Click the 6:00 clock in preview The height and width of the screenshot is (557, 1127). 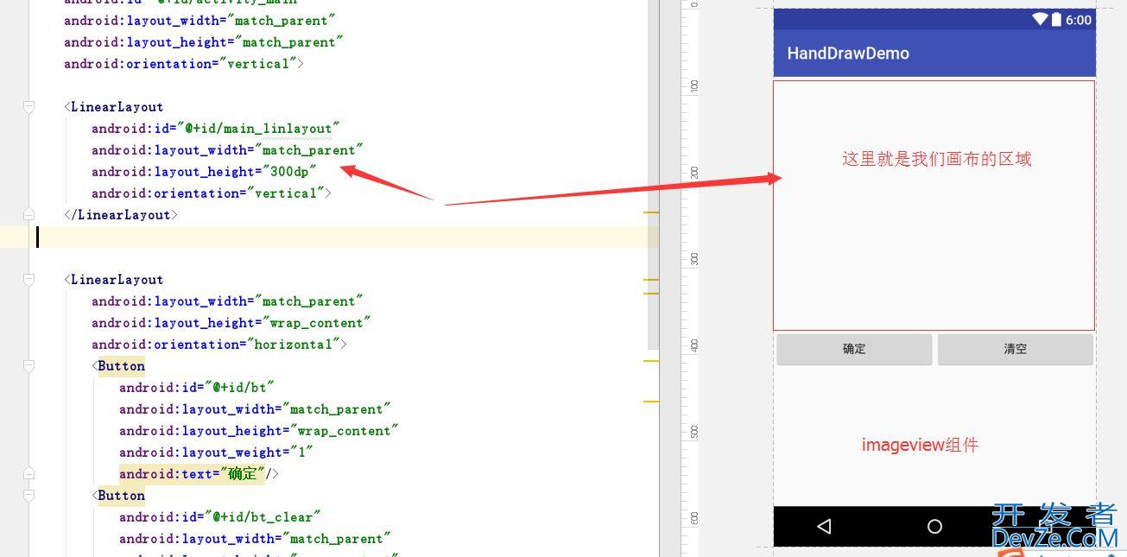[1079, 20]
